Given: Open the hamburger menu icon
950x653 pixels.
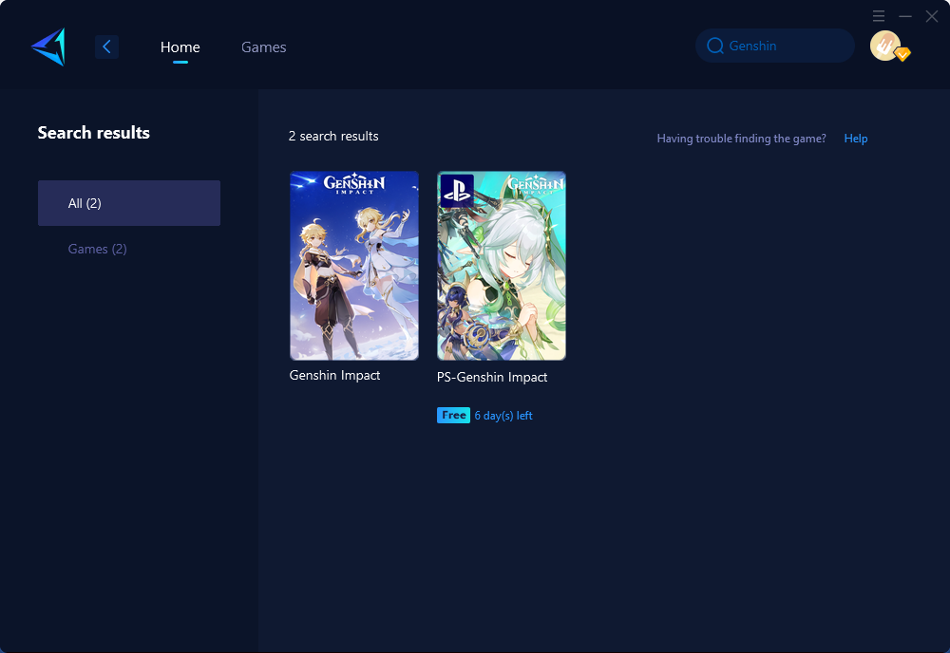Looking at the screenshot, I should coord(879,16).
